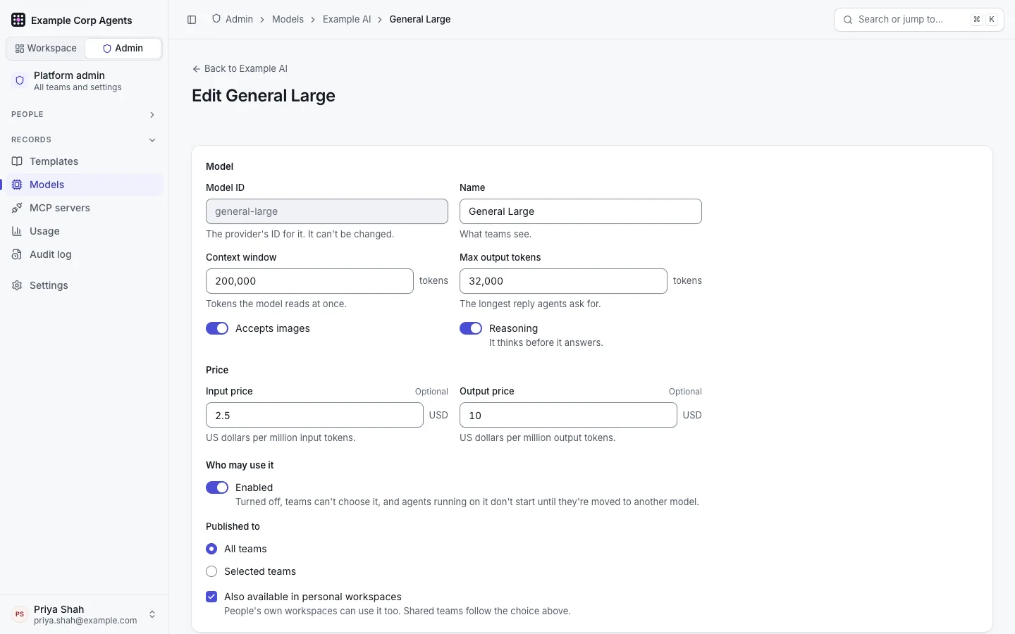Click the Platform admin shield icon

20,80
